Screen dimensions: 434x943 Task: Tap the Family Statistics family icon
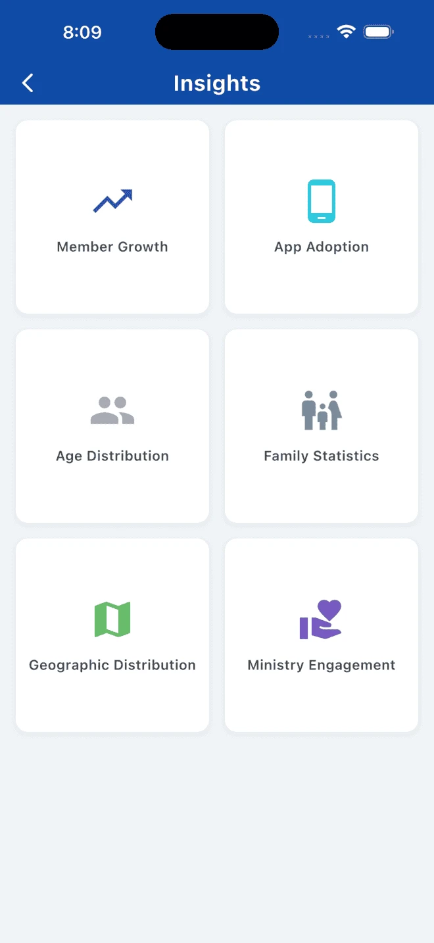[x=321, y=409]
